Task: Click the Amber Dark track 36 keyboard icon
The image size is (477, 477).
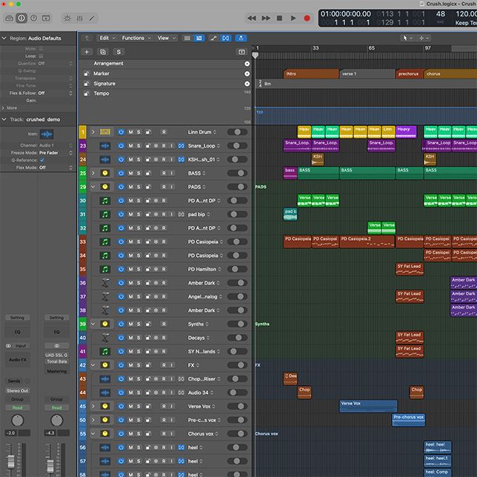Action: coord(105,283)
